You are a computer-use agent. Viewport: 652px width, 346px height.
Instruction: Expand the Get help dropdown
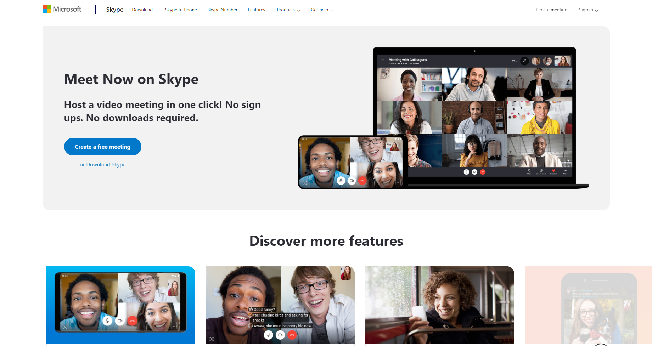[322, 10]
